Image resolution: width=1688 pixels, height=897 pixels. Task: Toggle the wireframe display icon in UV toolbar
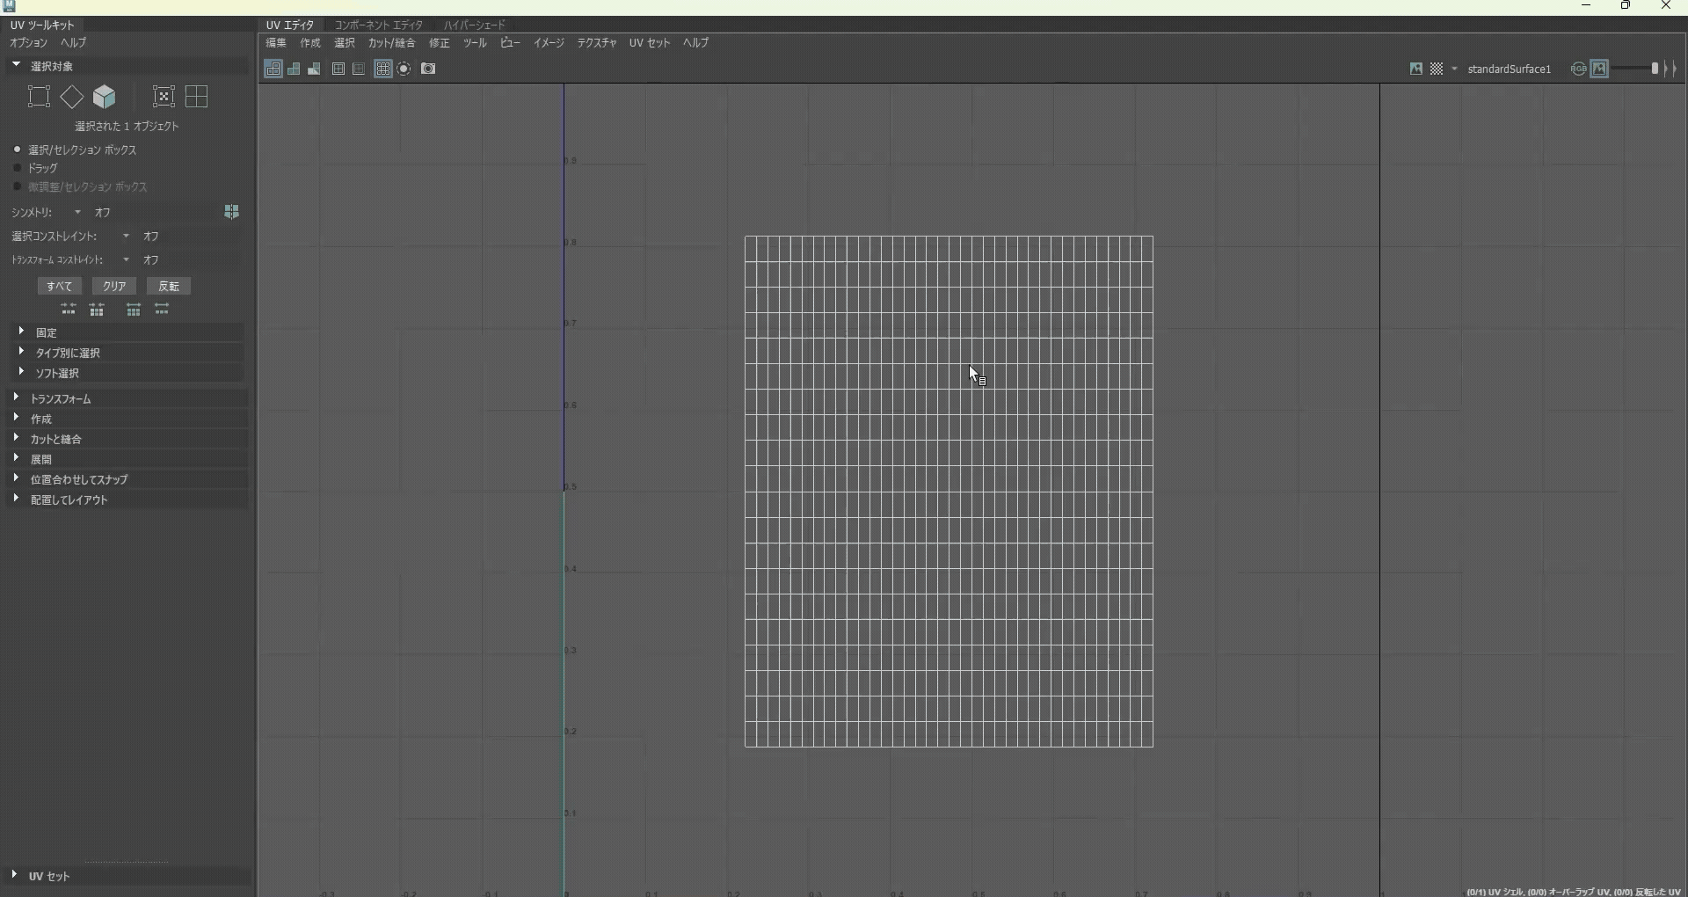click(x=273, y=69)
